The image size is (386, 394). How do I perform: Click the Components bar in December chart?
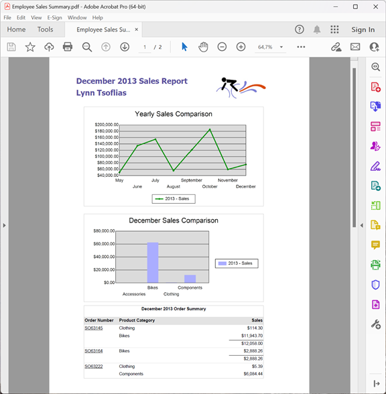(x=190, y=279)
